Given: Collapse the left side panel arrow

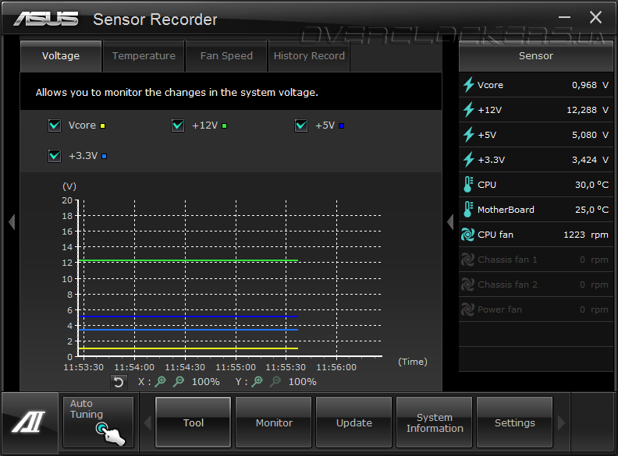Looking at the screenshot, I should (12, 222).
